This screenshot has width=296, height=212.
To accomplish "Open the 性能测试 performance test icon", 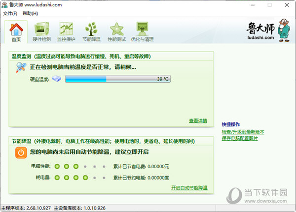I will pyautogui.click(x=117, y=30).
